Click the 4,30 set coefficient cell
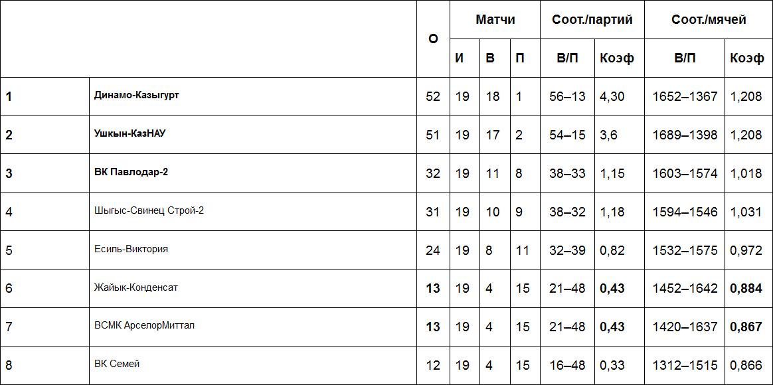The image size is (773, 385). point(612,96)
